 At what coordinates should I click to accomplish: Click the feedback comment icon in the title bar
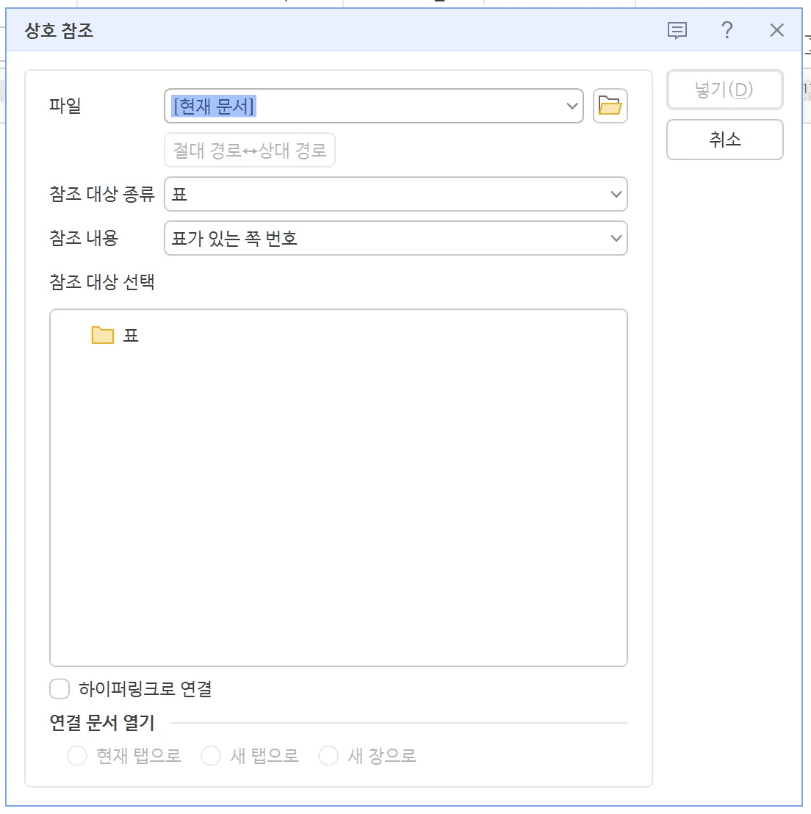coord(676,30)
